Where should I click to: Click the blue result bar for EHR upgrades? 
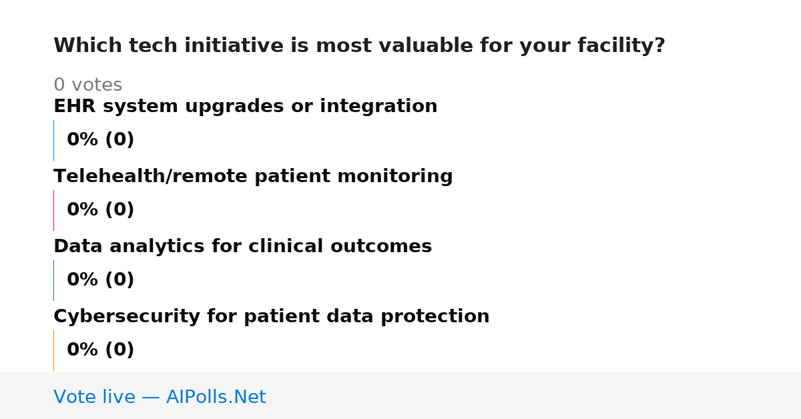53,140
